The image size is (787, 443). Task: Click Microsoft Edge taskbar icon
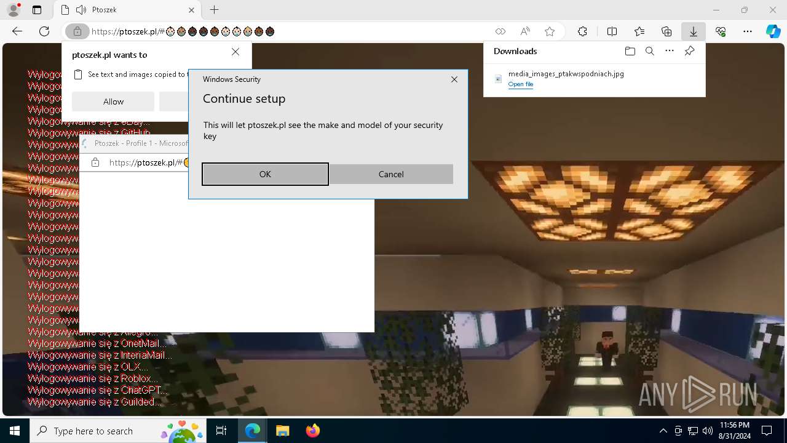(253, 431)
